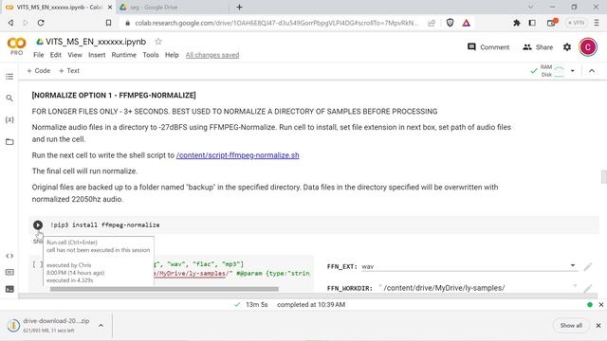607x341 pixels.
Task: Click the Colab PRO logo
Action: pos(17,46)
